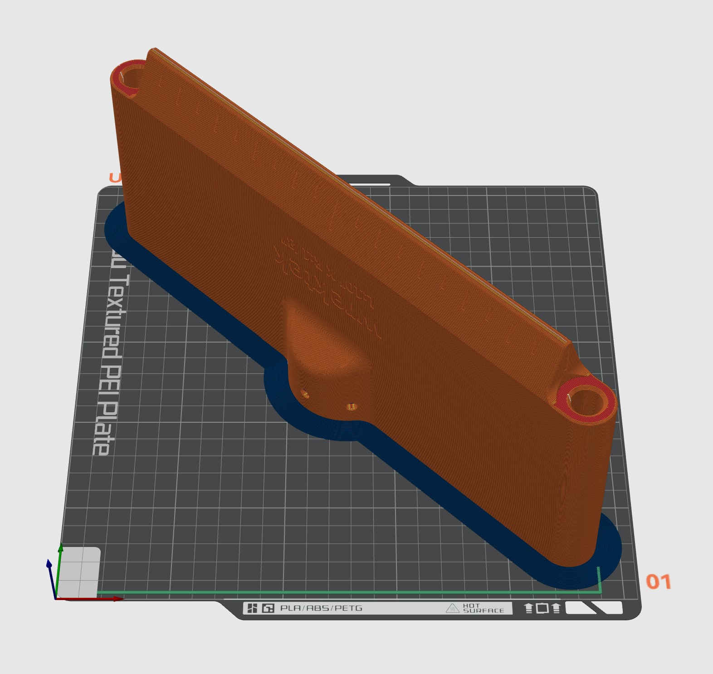
Task: Click the Bambu logo icon on plate strip
Action: click(x=252, y=608)
